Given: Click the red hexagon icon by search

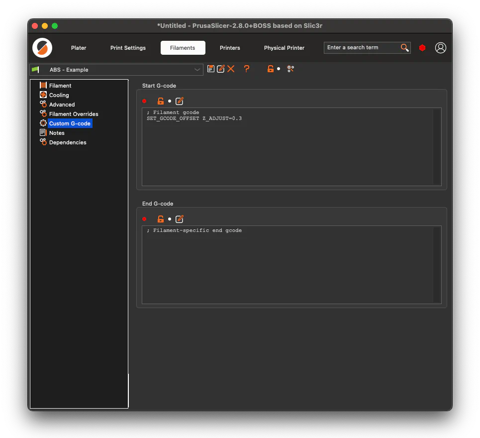Looking at the screenshot, I should click(x=422, y=48).
